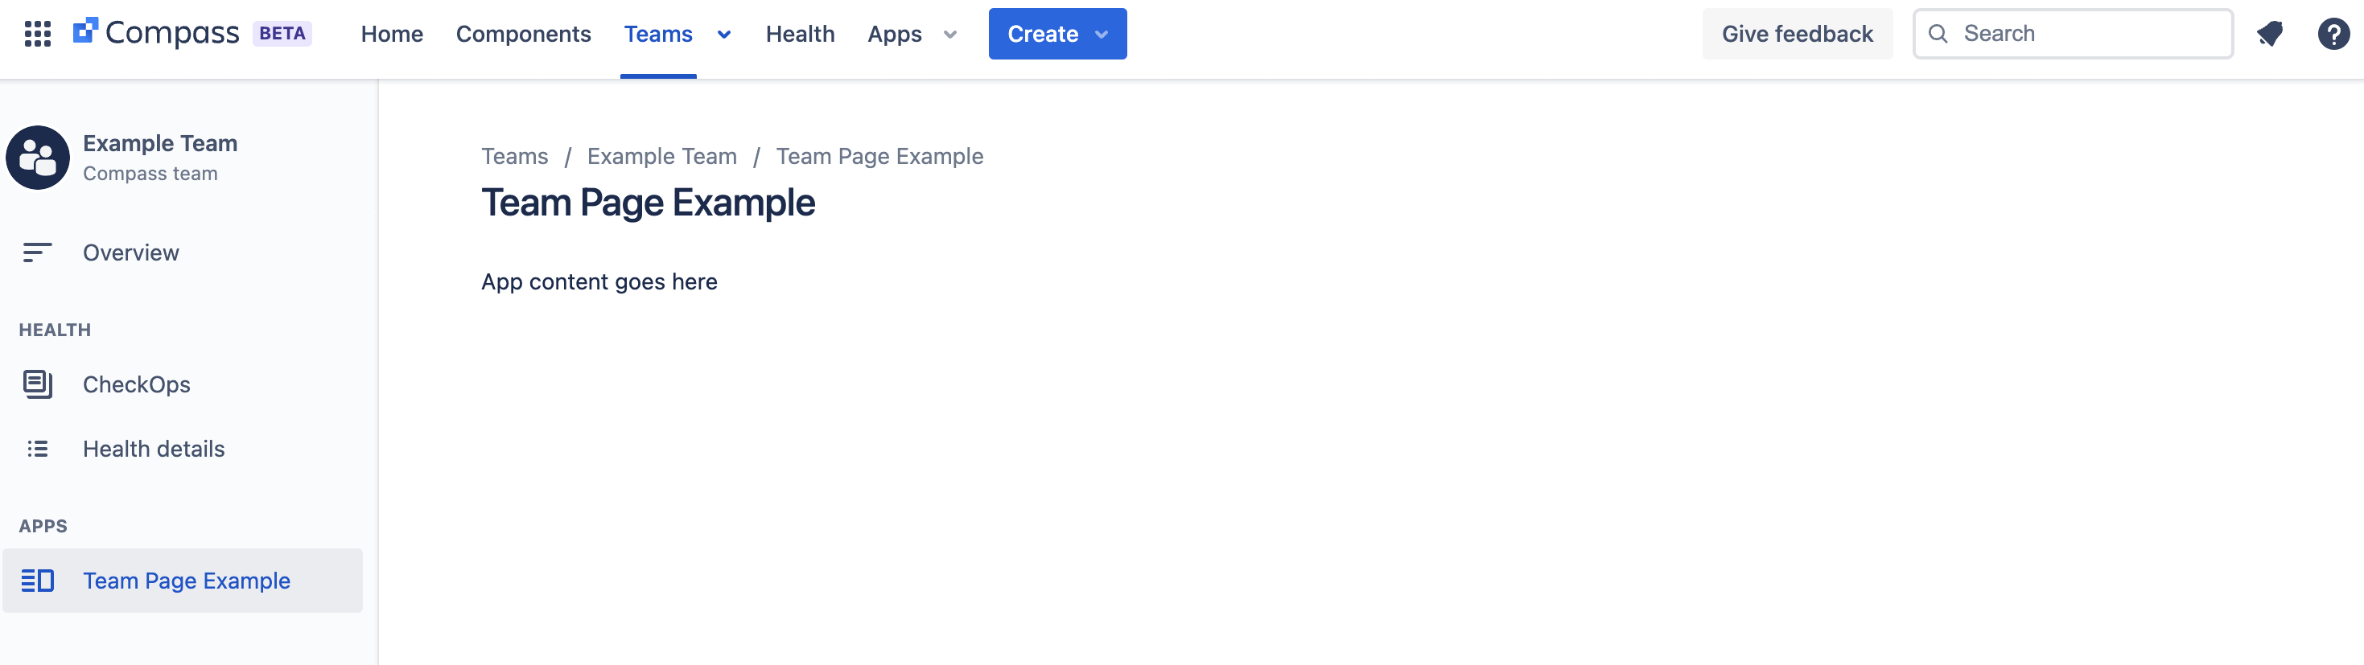Switch to the Components tab
The height and width of the screenshot is (665, 2364).
click(x=523, y=34)
